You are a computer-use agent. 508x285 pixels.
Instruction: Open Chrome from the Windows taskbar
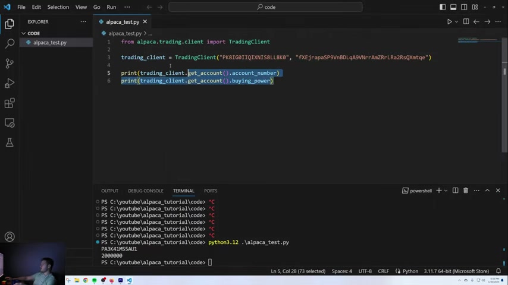coord(86,280)
